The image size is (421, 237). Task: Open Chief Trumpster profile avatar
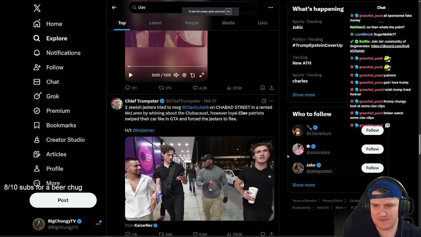pyautogui.click(x=117, y=104)
